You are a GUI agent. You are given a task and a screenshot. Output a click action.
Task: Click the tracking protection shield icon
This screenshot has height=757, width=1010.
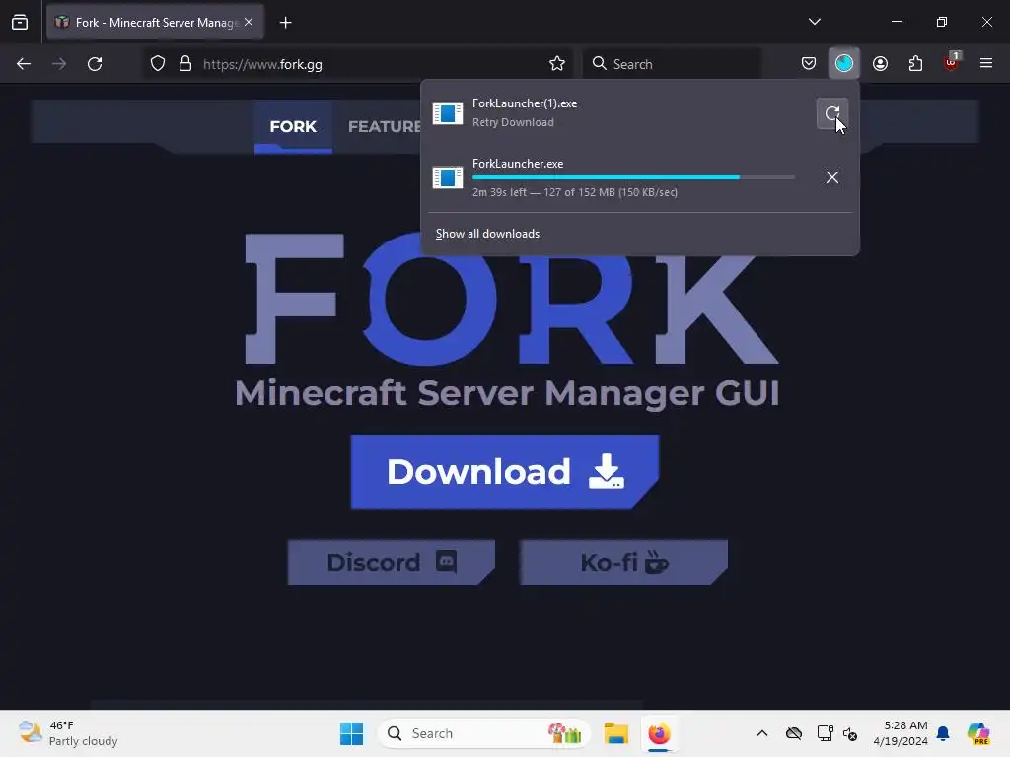tap(157, 64)
